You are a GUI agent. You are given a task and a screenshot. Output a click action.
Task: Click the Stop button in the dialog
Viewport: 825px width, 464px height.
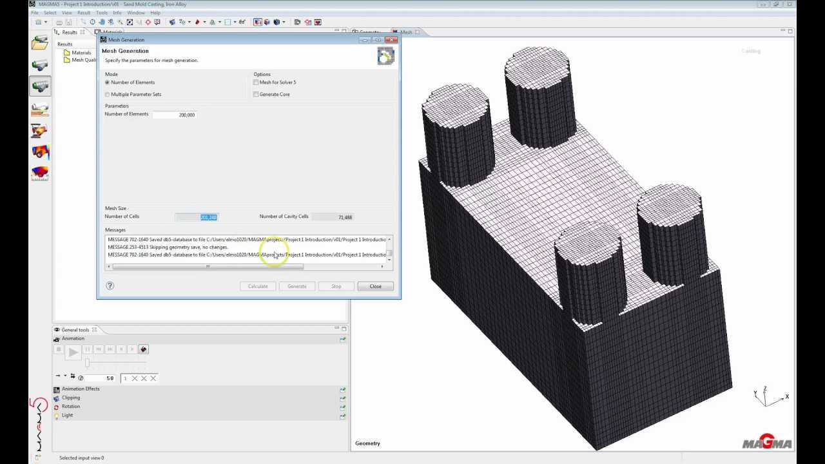click(x=336, y=286)
